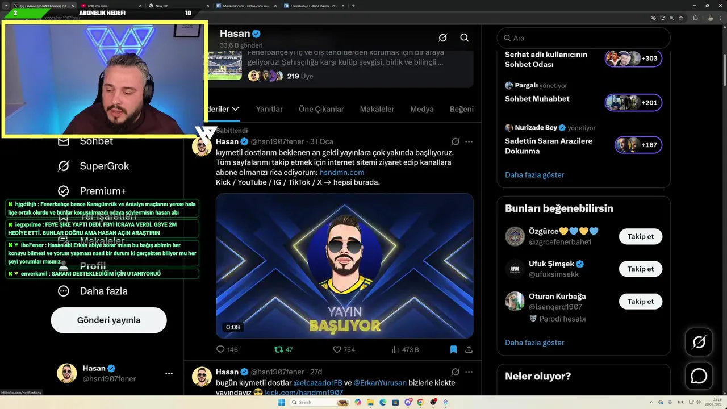The width and height of the screenshot is (727, 409).
Task: Open the Daha fazla circle icon in the sidebar
Action: coord(64,291)
